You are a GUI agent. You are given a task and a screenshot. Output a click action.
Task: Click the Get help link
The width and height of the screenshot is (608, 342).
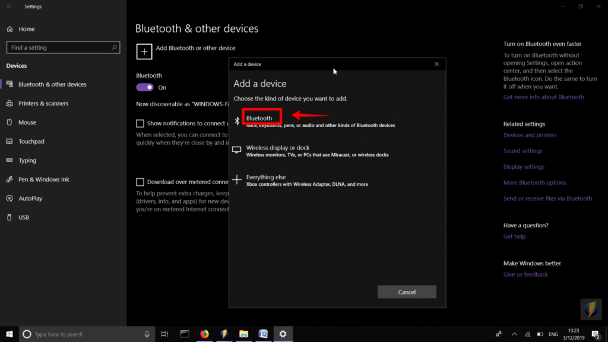click(x=514, y=236)
